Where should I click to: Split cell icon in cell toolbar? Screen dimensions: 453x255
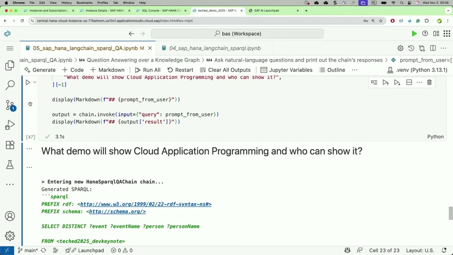[409, 82]
